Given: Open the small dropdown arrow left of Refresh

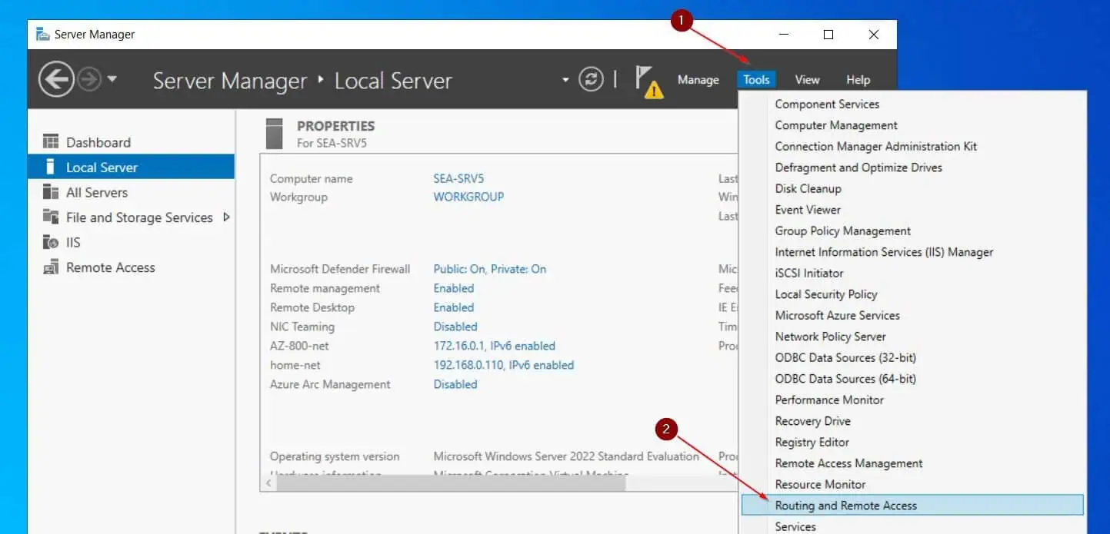Looking at the screenshot, I should click(565, 79).
